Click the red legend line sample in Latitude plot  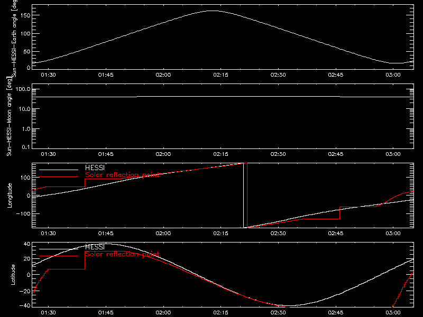[59, 256]
